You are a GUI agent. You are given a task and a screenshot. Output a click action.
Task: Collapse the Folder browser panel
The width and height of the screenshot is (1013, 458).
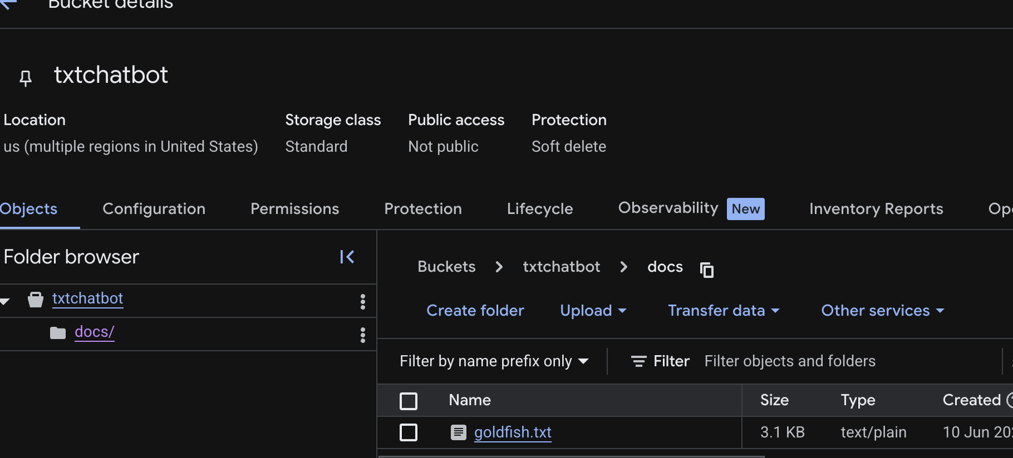coord(347,257)
